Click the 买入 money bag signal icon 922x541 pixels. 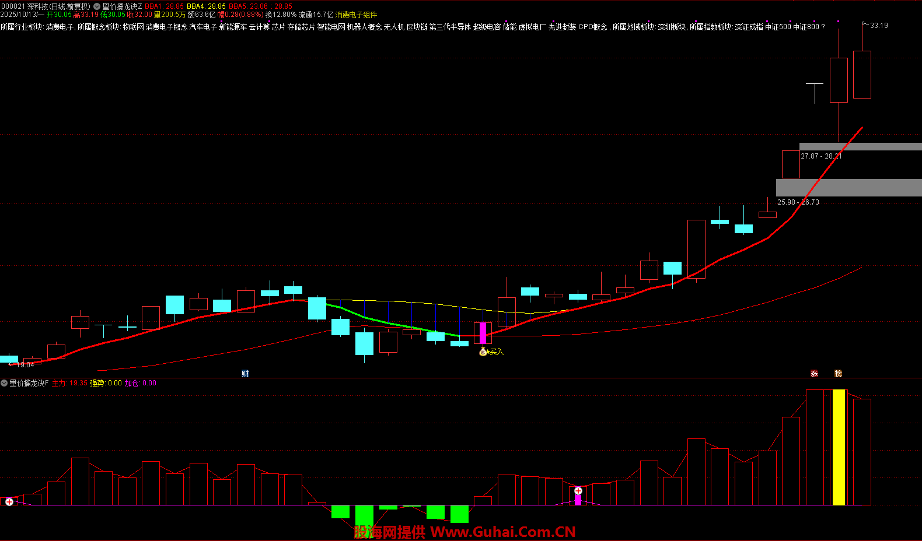coord(483,352)
